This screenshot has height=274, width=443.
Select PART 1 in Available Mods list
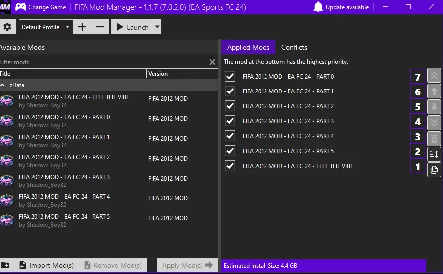point(109,141)
